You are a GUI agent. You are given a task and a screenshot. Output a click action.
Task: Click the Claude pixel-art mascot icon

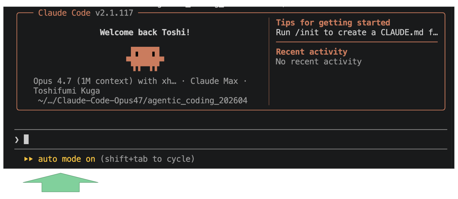[145, 59]
